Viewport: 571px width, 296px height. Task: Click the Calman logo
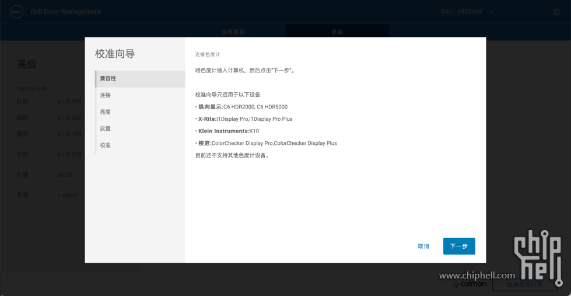point(470,284)
